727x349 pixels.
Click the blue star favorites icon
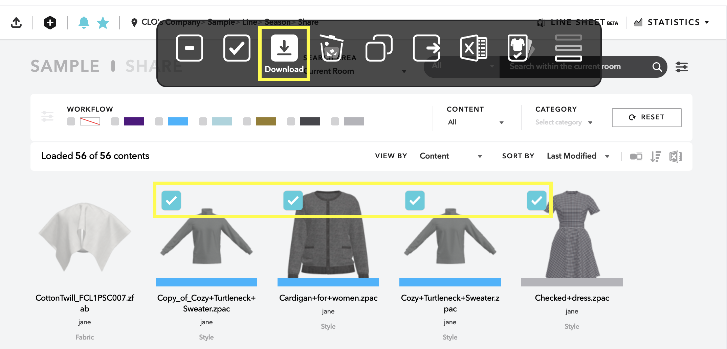coord(103,23)
